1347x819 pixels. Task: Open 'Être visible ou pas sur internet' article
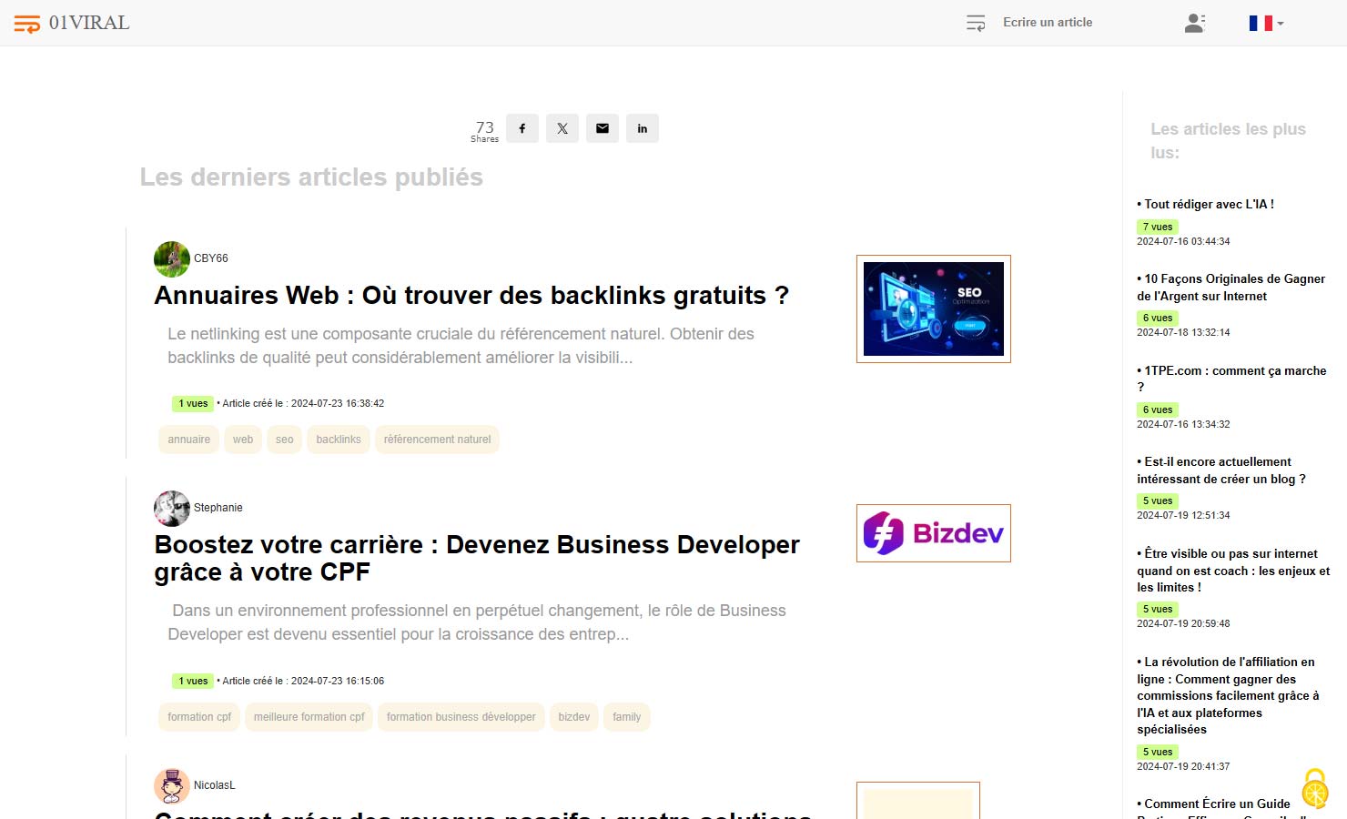tap(1233, 571)
